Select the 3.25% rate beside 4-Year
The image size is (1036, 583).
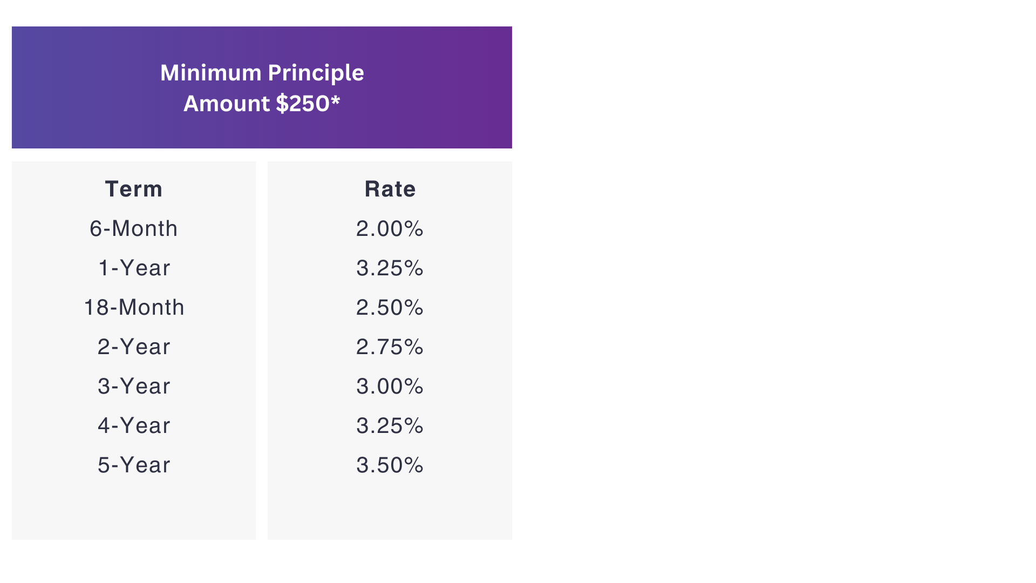click(390, 425)
